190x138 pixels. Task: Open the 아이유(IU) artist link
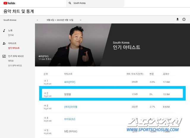tap(70, 119)
